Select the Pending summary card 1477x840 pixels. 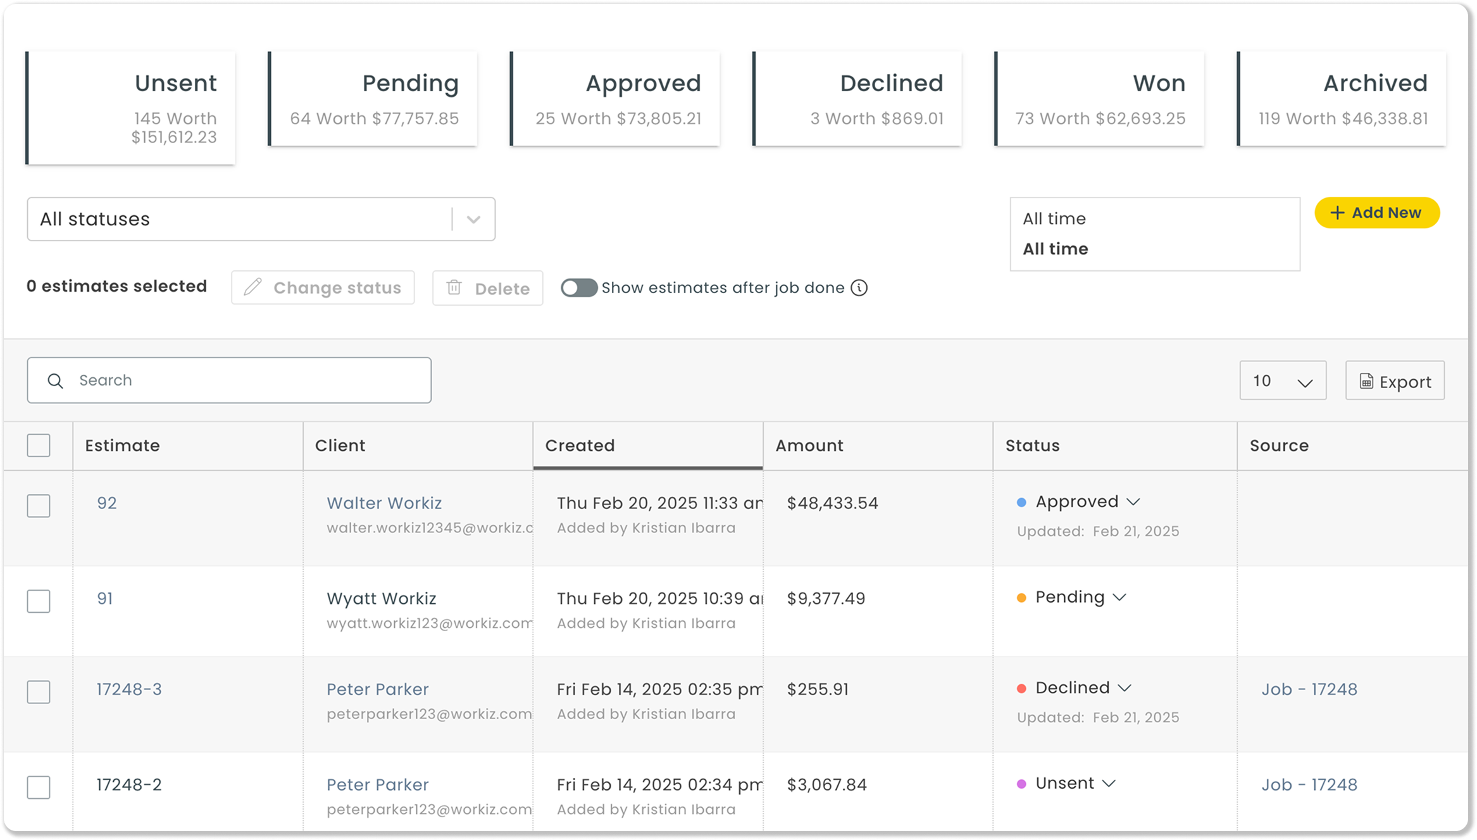[x=373, y=99]
